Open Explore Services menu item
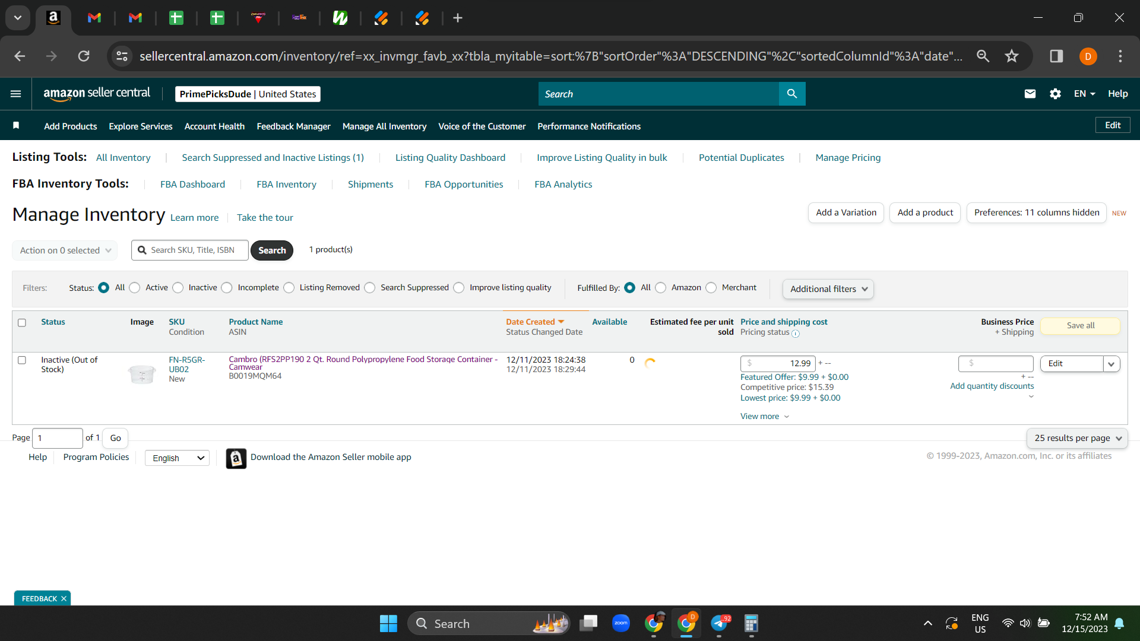The image size is (1140, 641). (x=141, y=126)
